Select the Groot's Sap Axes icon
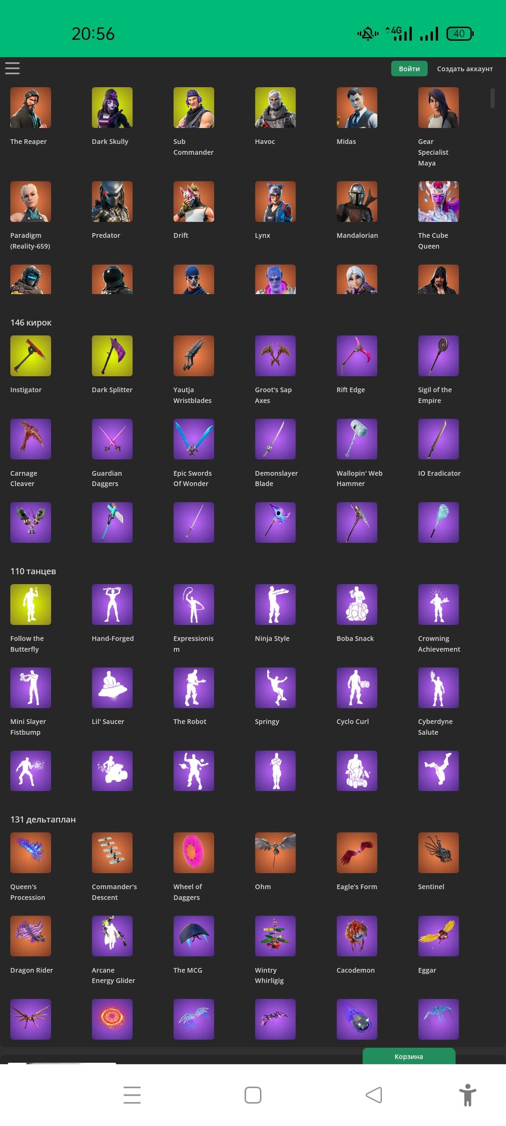This screenshot has height=1126, width=506. pyautogui.click(x=275, y=355)
